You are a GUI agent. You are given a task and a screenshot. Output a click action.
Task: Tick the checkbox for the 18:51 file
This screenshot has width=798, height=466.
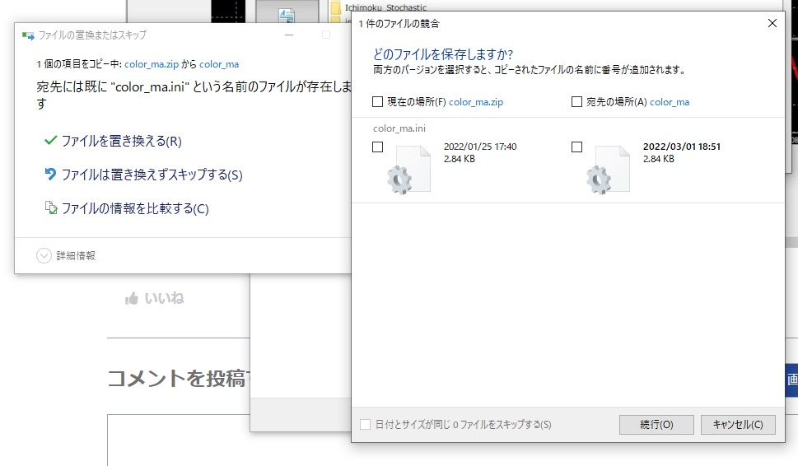pos(576,147)
